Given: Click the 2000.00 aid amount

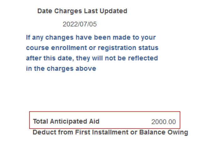Looking at the screenshot, I should point(163,122).
